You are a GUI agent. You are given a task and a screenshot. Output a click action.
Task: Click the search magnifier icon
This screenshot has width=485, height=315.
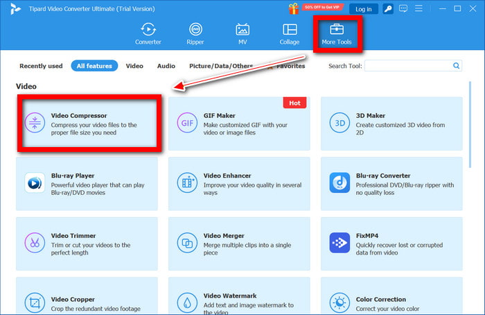[x=457, y=66]
